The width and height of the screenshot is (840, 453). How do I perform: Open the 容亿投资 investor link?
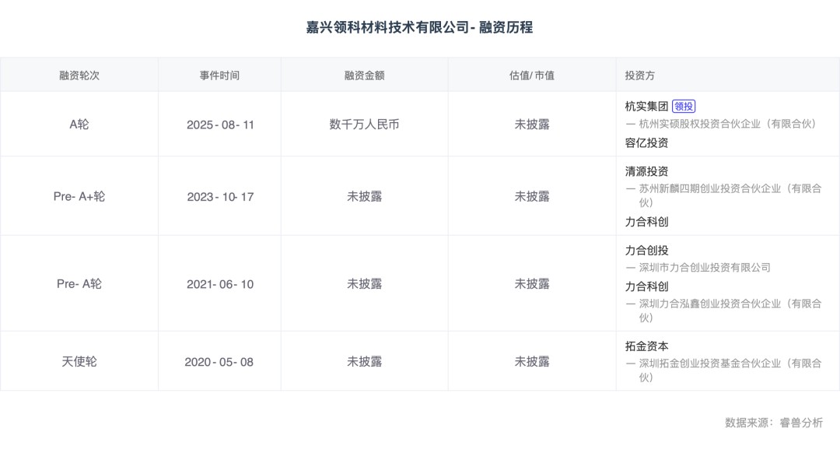646,142
